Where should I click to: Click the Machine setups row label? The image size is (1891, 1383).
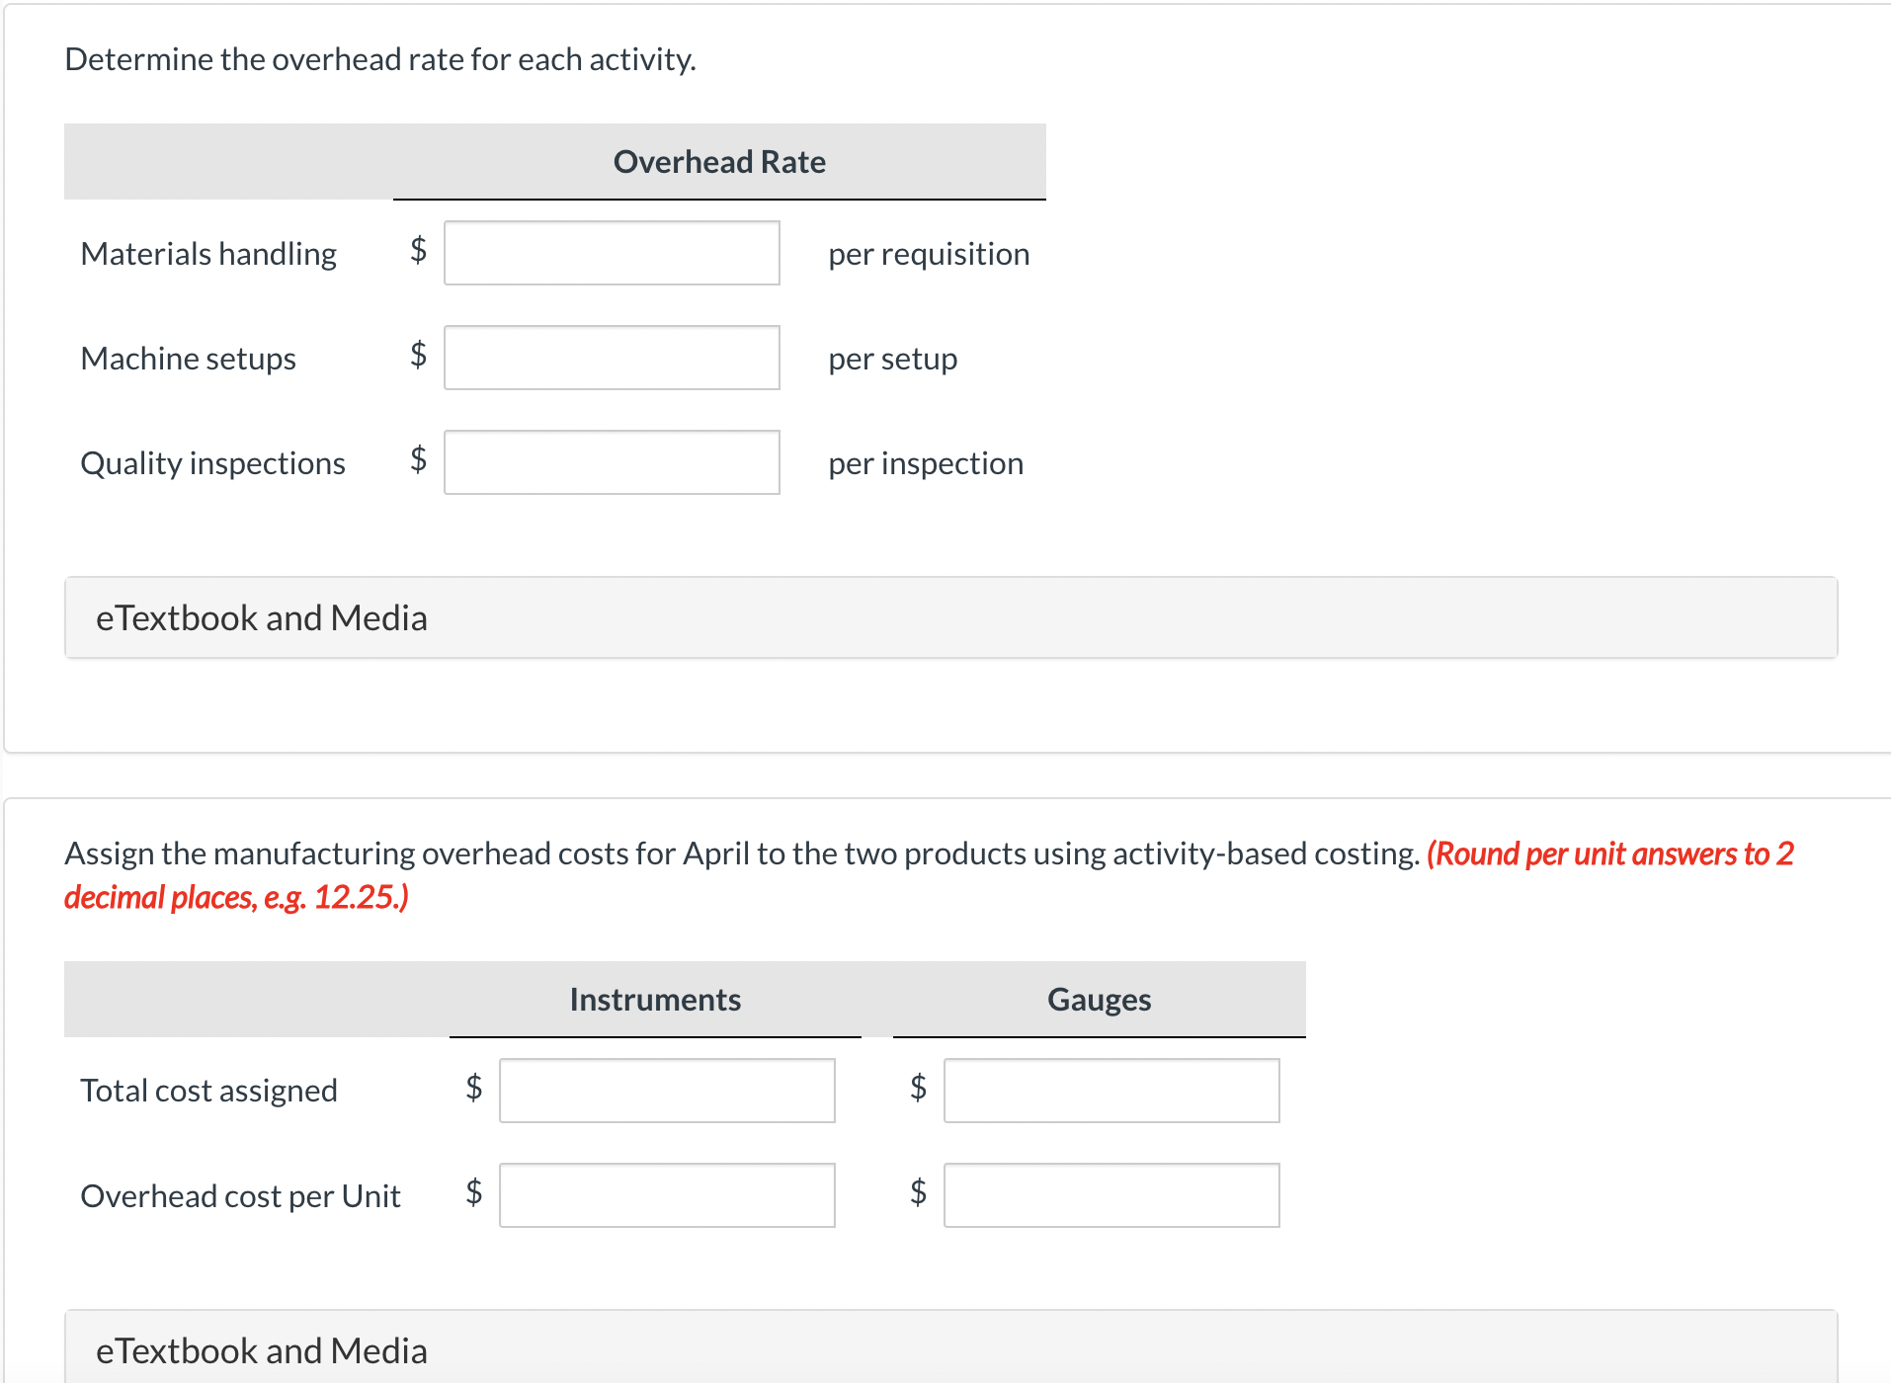[188, 359]
